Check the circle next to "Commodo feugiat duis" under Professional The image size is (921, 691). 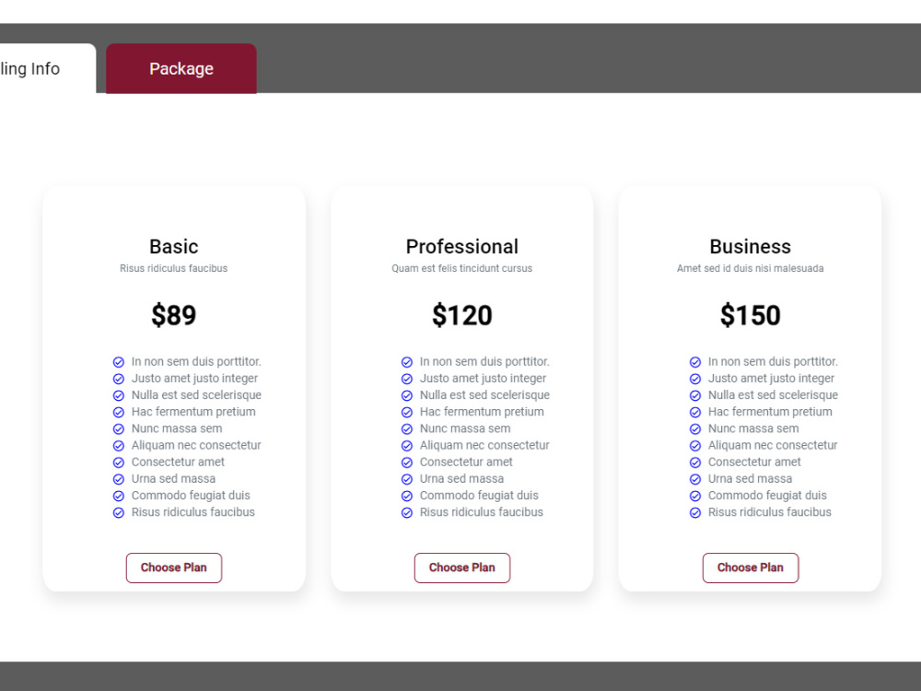pos(407,495)
